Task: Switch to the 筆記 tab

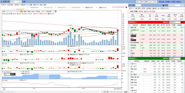Action: [x=45, y=5]
